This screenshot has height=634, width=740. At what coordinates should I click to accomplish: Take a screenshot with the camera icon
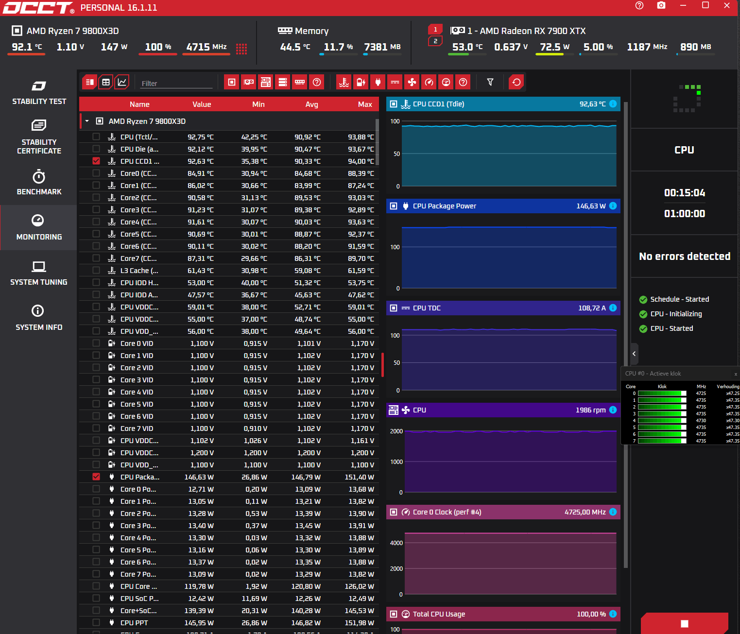click(661, 5)
